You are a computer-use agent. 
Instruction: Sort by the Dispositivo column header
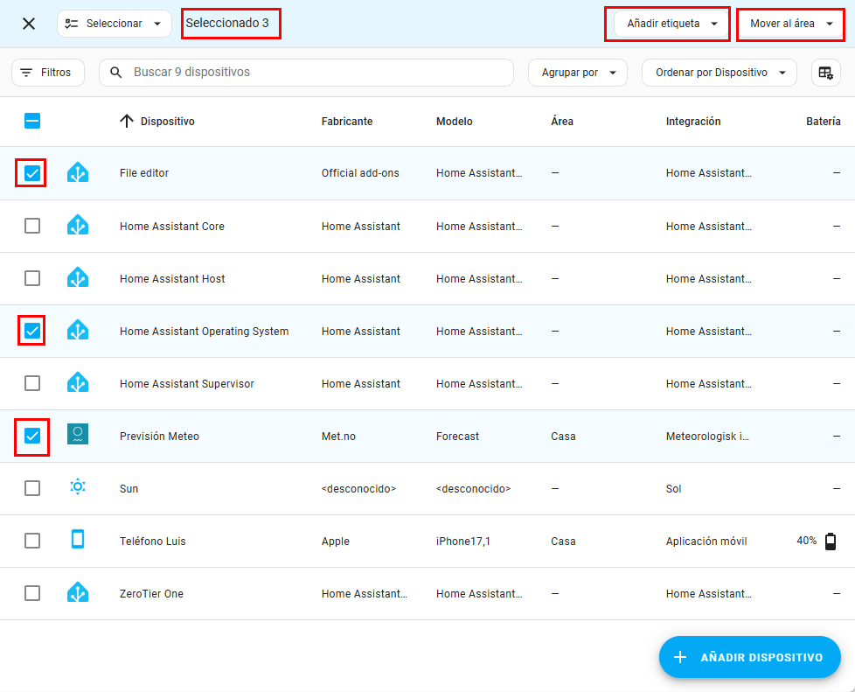(167, 122)
